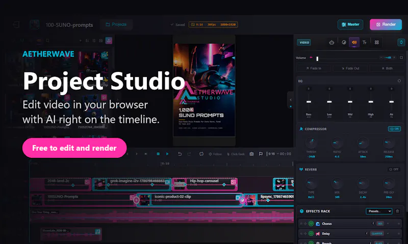The image size is (408, 244).
Task: Click the Effects Rack trash icon
Action: pos(397,211)
